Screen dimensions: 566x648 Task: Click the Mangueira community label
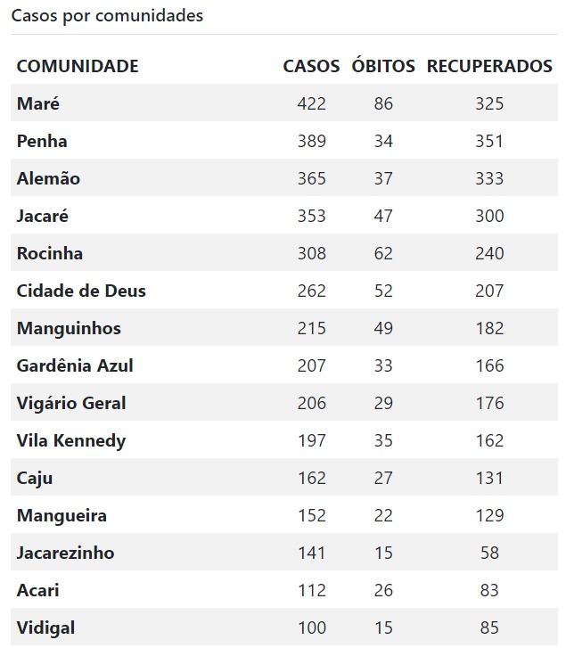click(62, 516)
